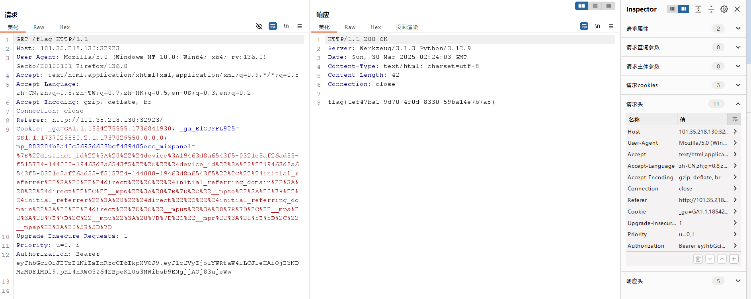Switch to the top-bottom stacked layout

(595, 6)
